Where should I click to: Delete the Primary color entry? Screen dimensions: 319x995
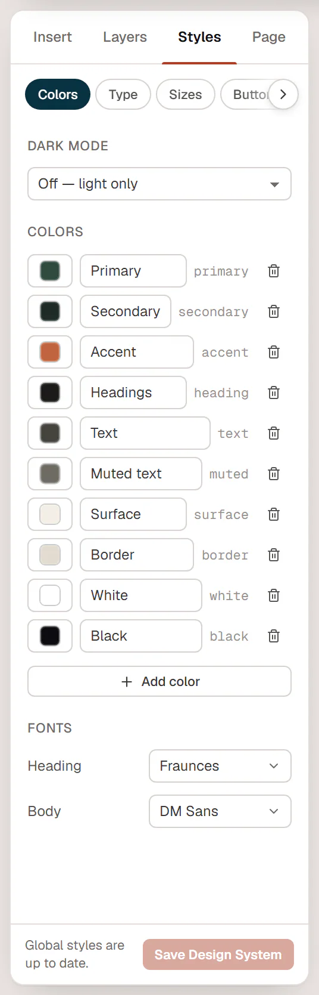coord(274,271)
